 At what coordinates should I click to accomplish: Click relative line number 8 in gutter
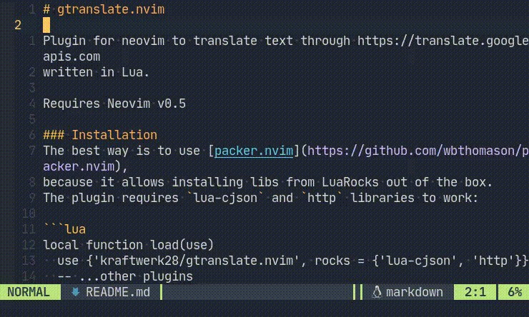coord(32,182)
